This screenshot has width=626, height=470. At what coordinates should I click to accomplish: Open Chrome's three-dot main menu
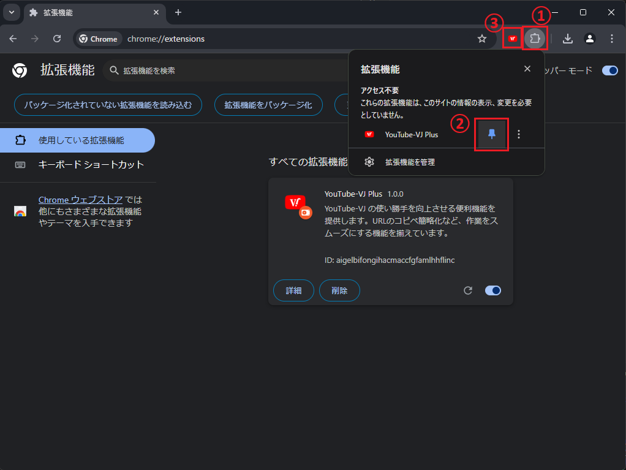(x=612, y=39)
